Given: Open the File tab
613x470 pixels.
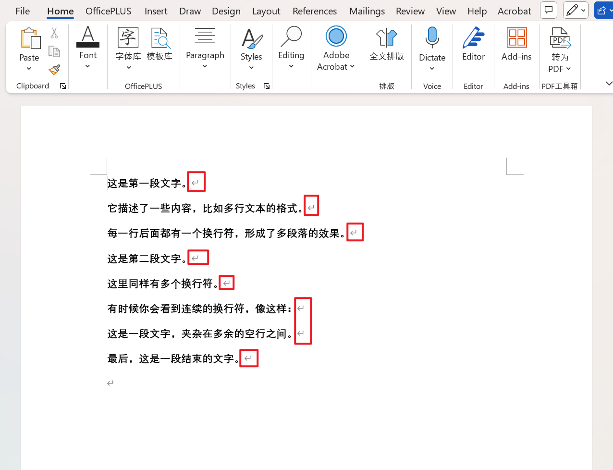Looking at the screenshot, I should 23,11.
